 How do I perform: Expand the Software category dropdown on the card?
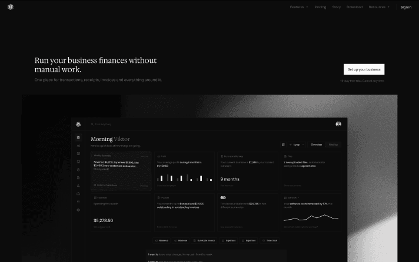[x=291, y=198]
